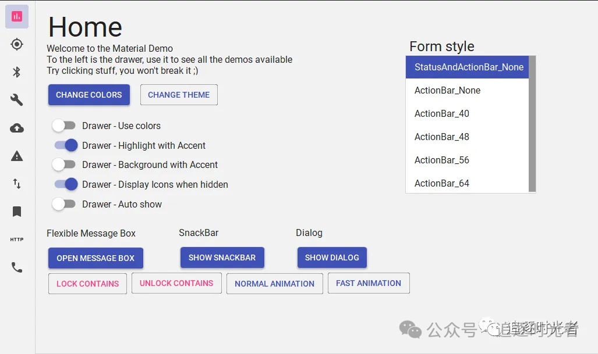This screenshot has width=598, height=354.
Task: Open the flexible message box button
Action: (x=95, y=258)
